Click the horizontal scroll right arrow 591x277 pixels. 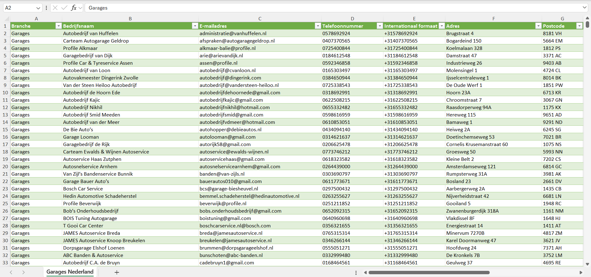pos(581,272)
